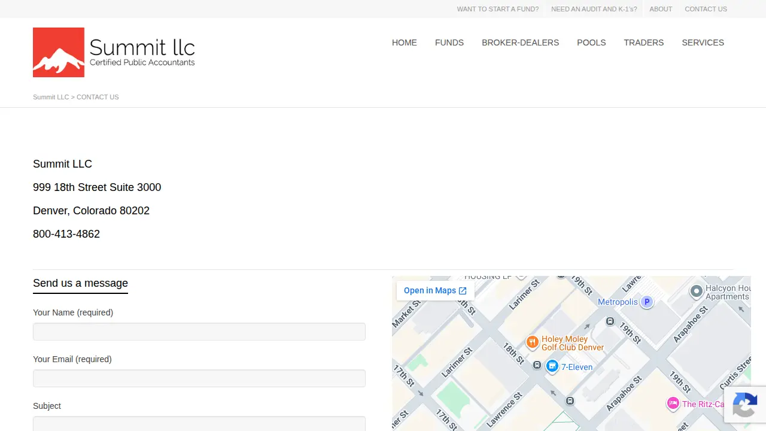This screenshot has width=766, height=431.
Task: Open the POOLS menu item
Action: [591, 43]
